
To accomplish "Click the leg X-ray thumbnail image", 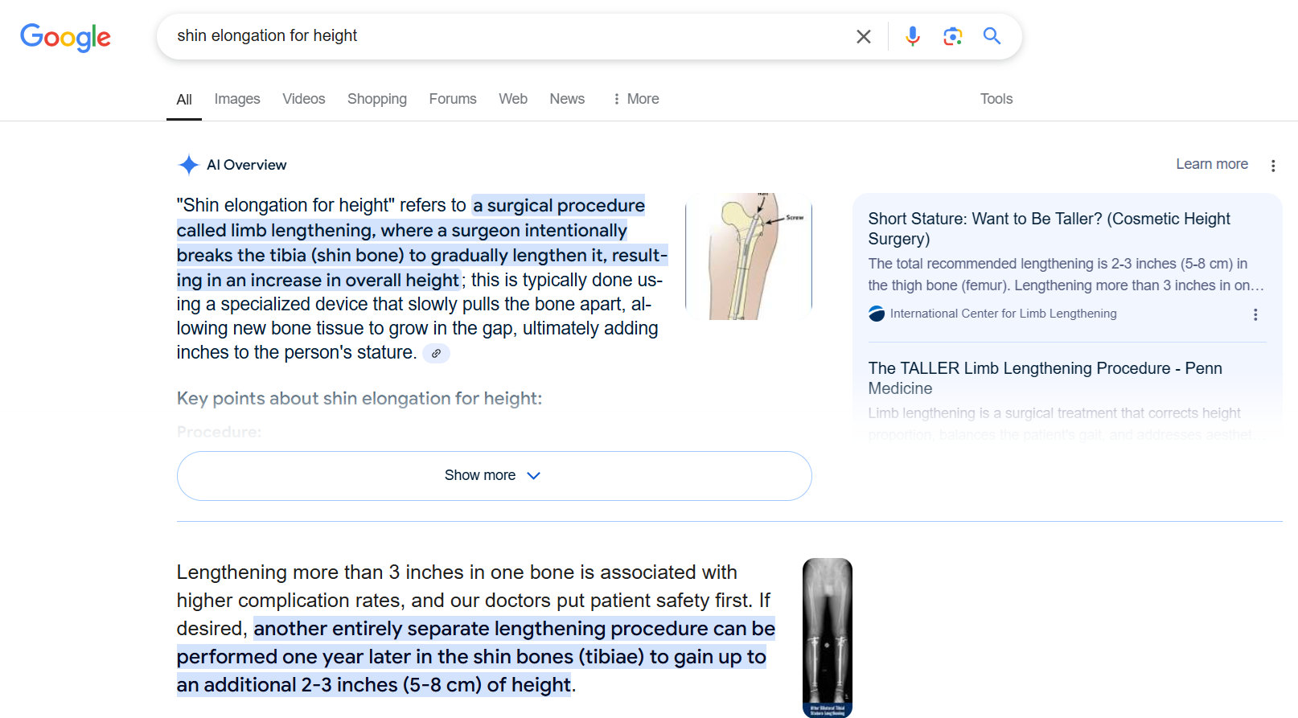I will click(828, 638).
